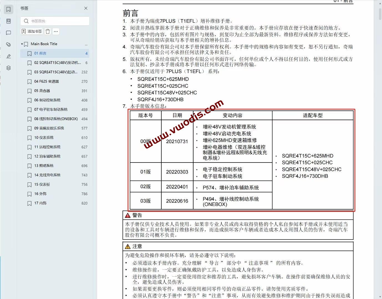Open more bookmark options (three dots)
This screenshot has width=382, height=299.
tap(56, 31)
